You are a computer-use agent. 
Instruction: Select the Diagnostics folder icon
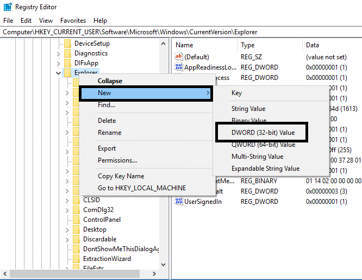(x=67, y=53)
